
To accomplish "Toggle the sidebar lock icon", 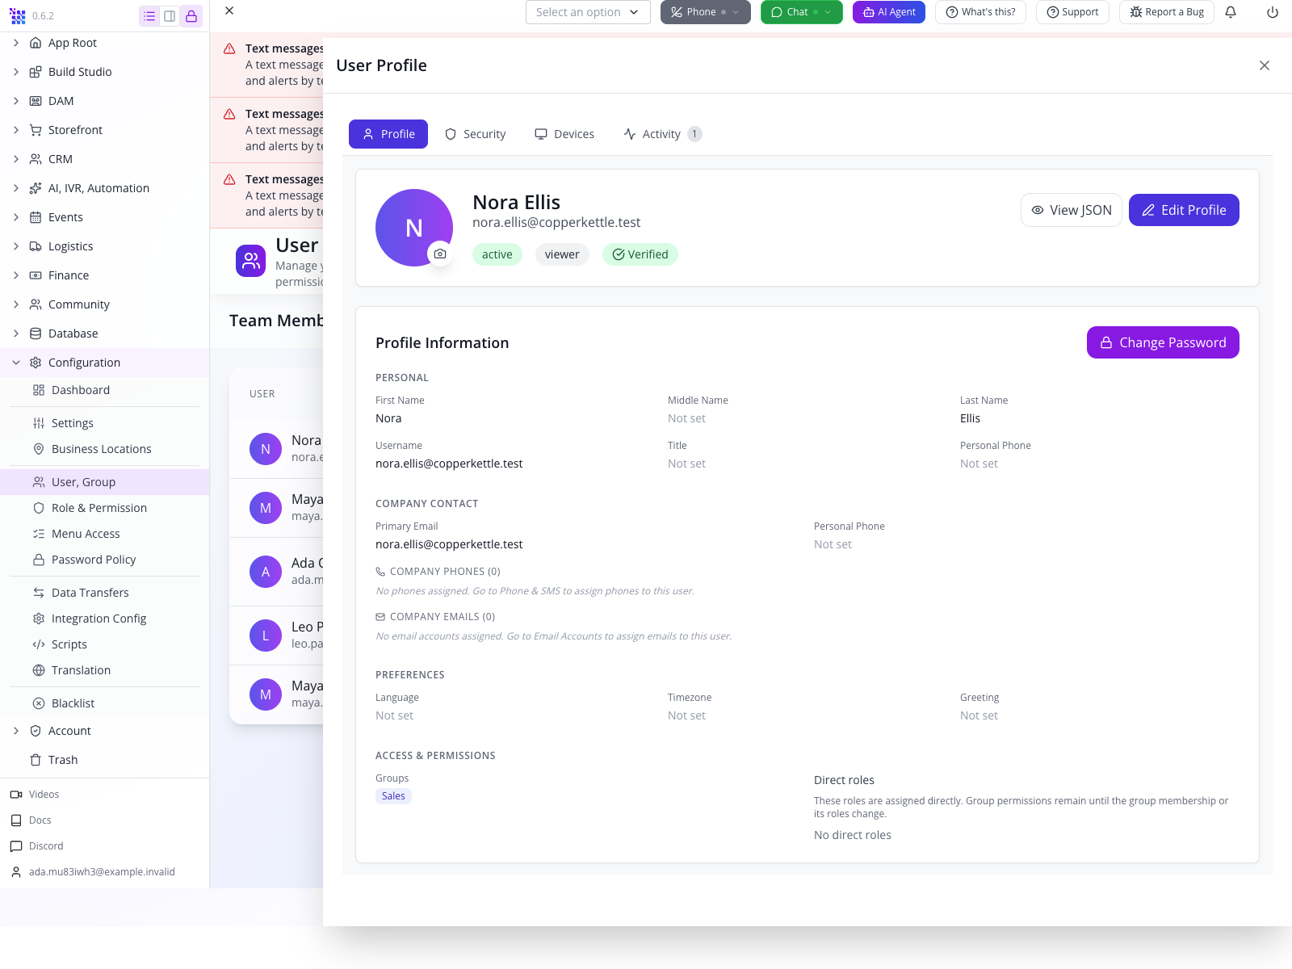I will point(191,16).
